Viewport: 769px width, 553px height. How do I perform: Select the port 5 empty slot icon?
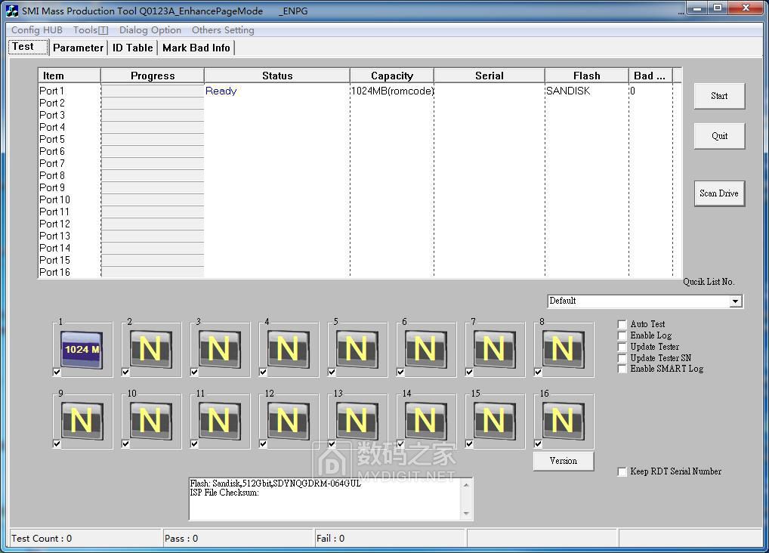[x=357, y=349]
